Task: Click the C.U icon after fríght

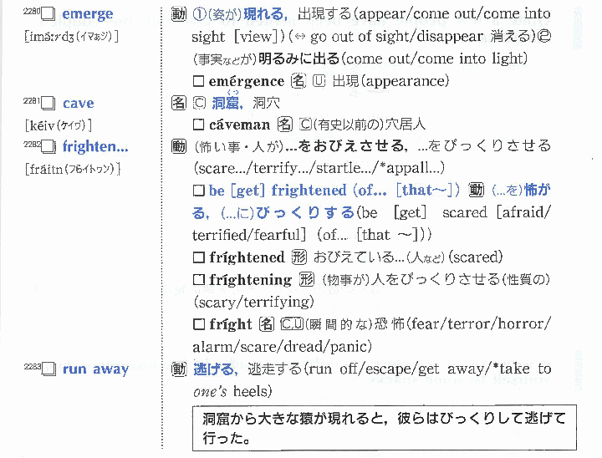Action: 292,324
